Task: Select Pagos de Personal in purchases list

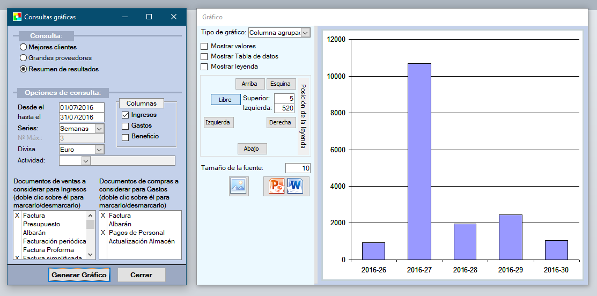Action: [136, 233]
